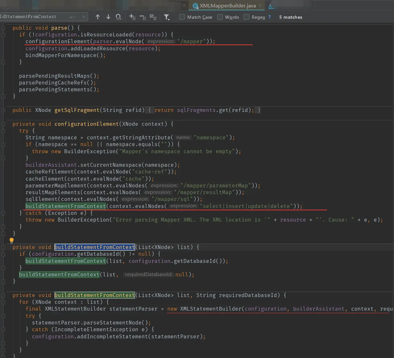The image size is (394, 358).
Task: Click the intention lightbulb in gutter
Action: (x=12, y=240)
